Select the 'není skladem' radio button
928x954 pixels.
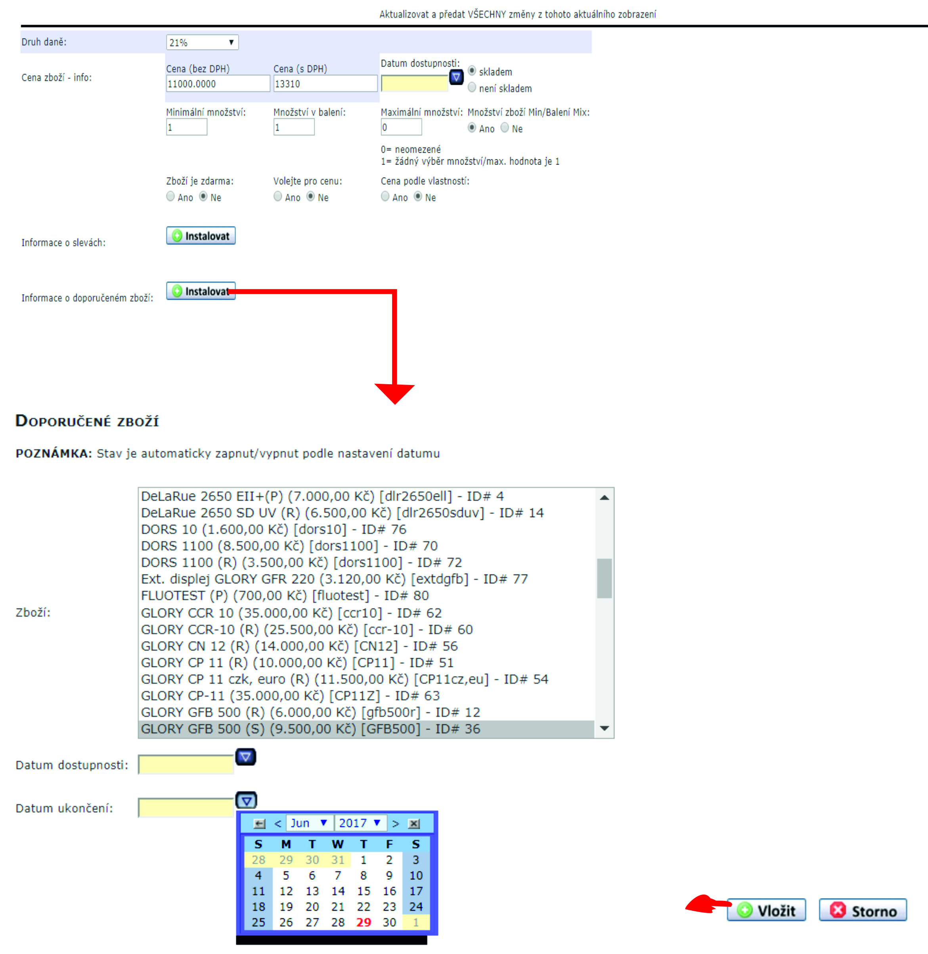pos(472,88)
